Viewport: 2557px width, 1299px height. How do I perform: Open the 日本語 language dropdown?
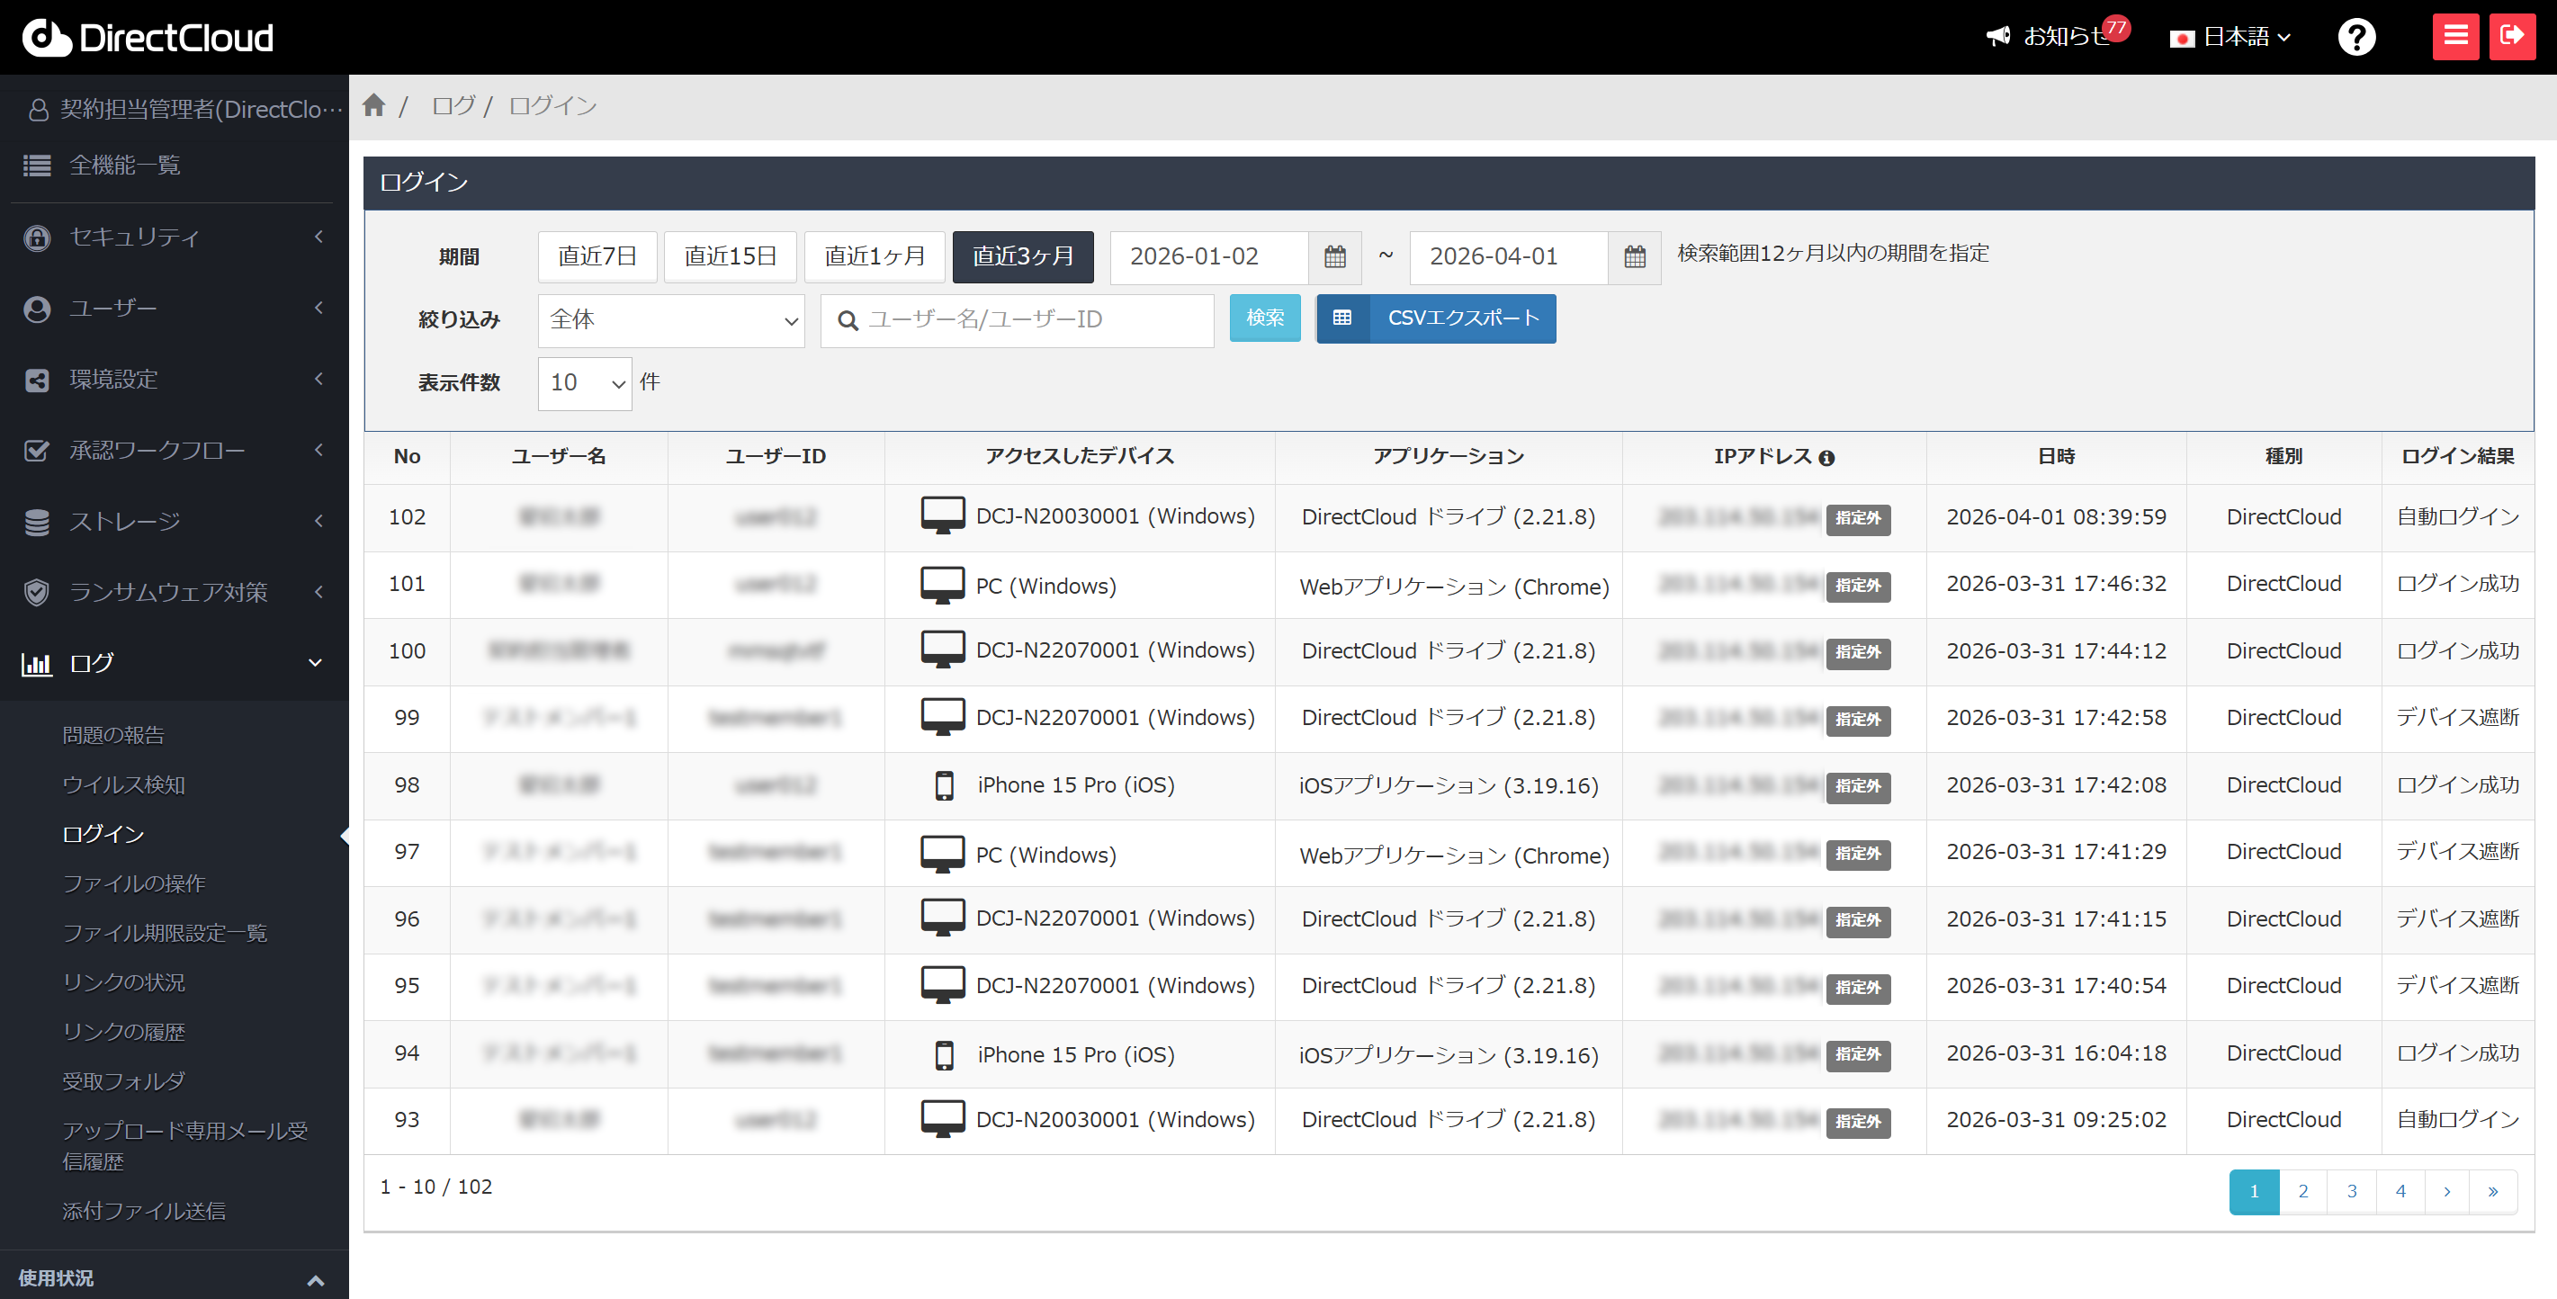[2231, 38]
